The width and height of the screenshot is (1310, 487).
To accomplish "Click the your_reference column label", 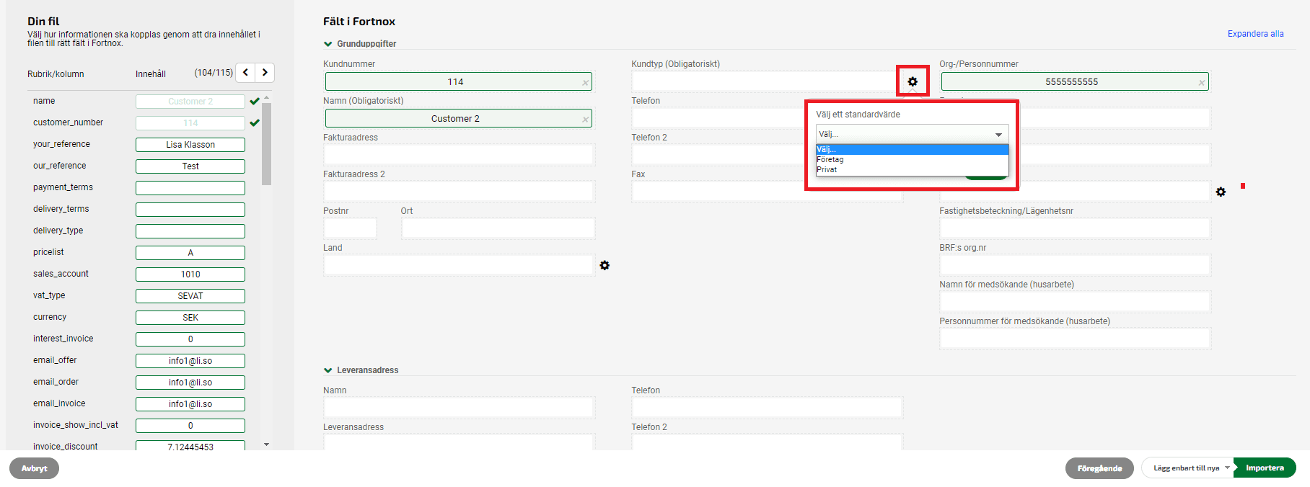I will point(61,144).
